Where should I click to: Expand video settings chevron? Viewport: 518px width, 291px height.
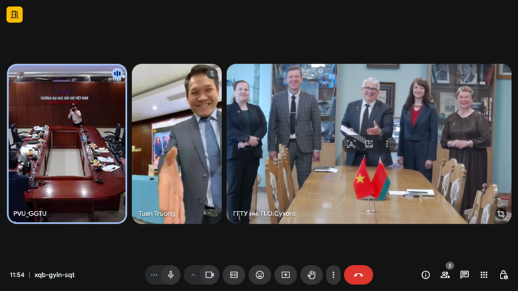[x=193, y=275]
